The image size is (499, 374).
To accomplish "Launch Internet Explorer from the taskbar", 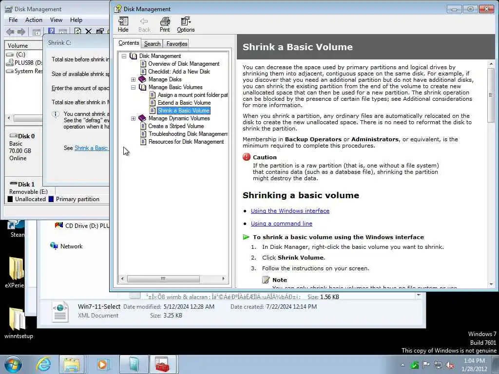I will pyautogui.click(x=43, y=364).
